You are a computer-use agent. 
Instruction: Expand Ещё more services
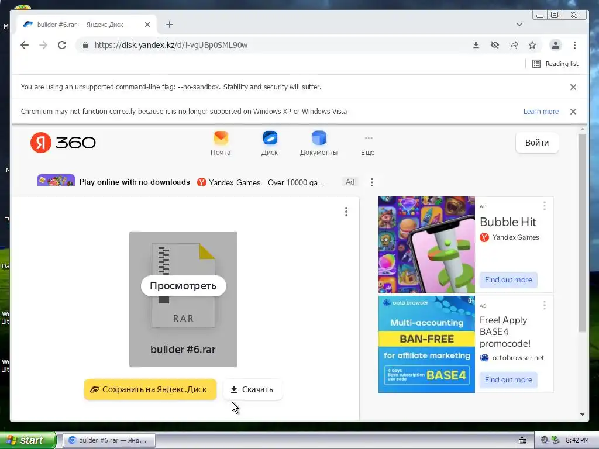tap(368, 145)
